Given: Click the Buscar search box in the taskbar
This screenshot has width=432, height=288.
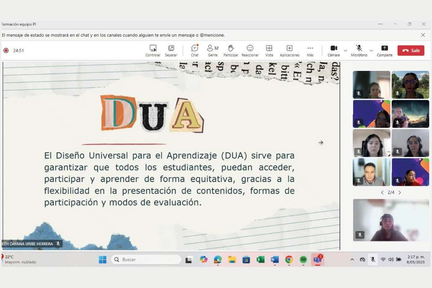Looking at the screenshot, I should pyautogui.click(x=146, y=260).
